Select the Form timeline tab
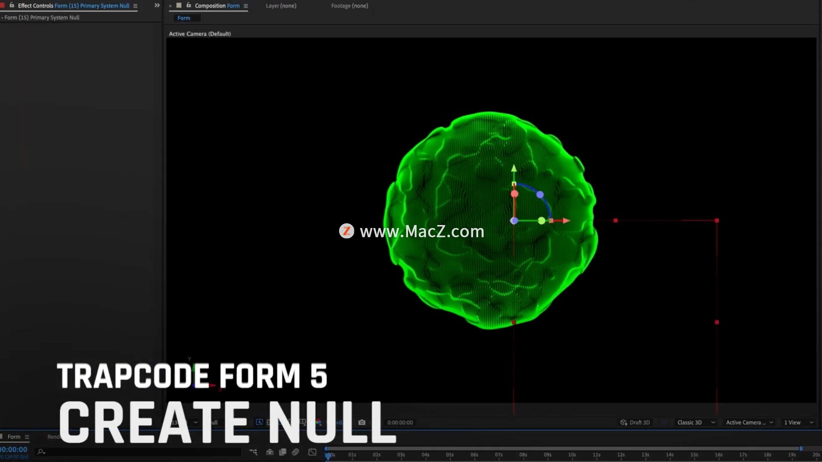822x462 pixels. [x=14, y=437]
